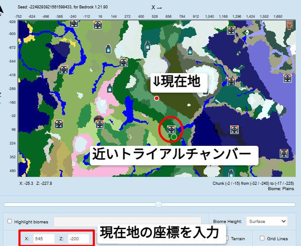Click the 'Biome: Plains' label
The height and width of the screenshot is (246, 301).
point(281,189)
